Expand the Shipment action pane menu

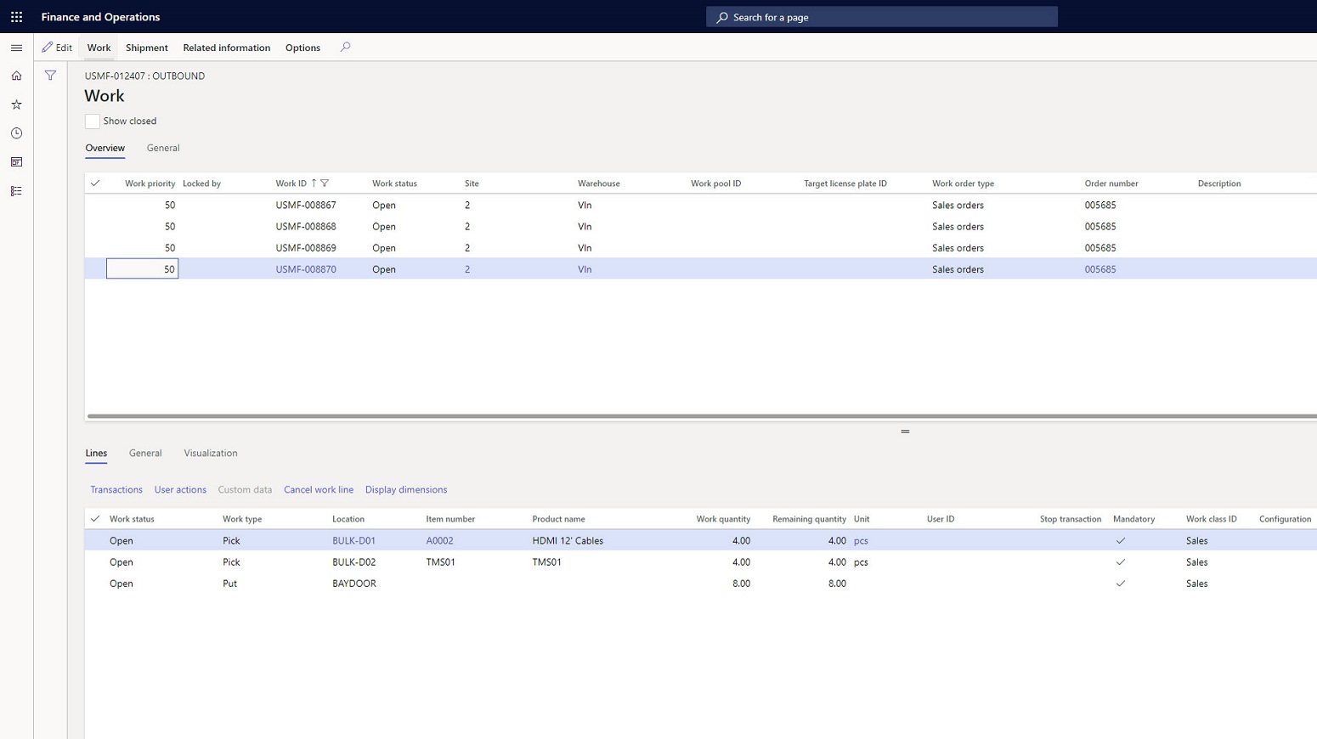coord(146,48)
